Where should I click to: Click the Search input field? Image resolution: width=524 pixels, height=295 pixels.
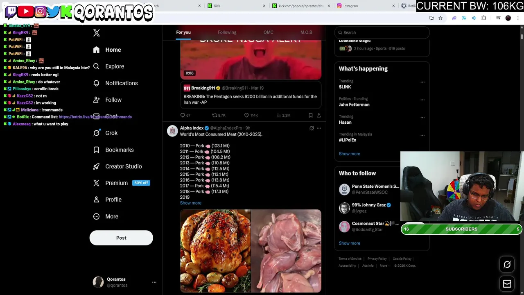(382, 32)
